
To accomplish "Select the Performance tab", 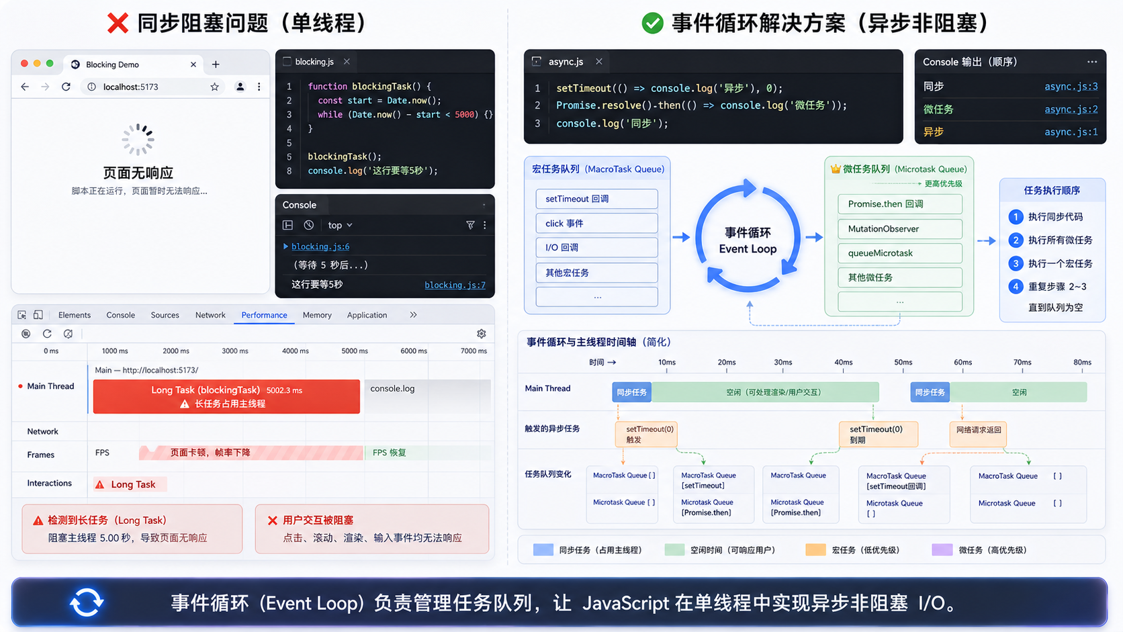I will 264,315.
